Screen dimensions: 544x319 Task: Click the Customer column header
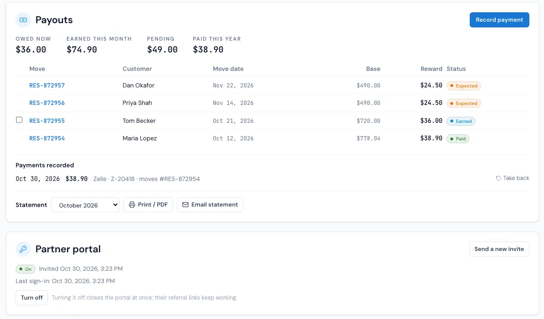[x=137, y=69]
